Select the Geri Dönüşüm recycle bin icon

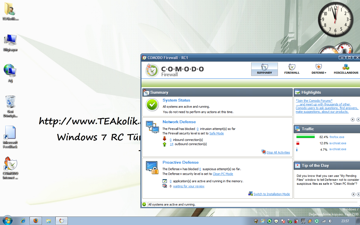pos(10,106)
